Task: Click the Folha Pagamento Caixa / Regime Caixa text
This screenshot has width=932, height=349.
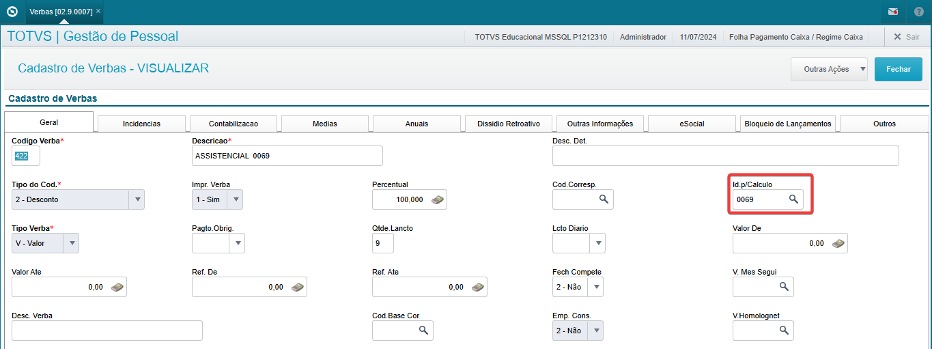Action: (x=796, y=37)
